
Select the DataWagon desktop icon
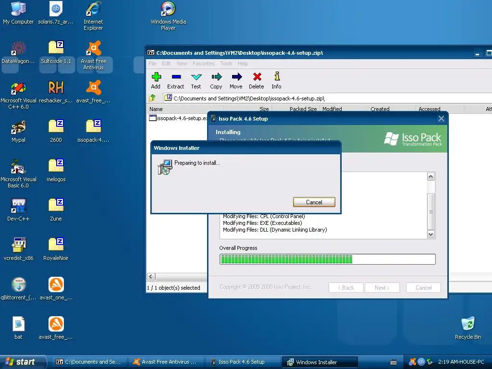18,52
